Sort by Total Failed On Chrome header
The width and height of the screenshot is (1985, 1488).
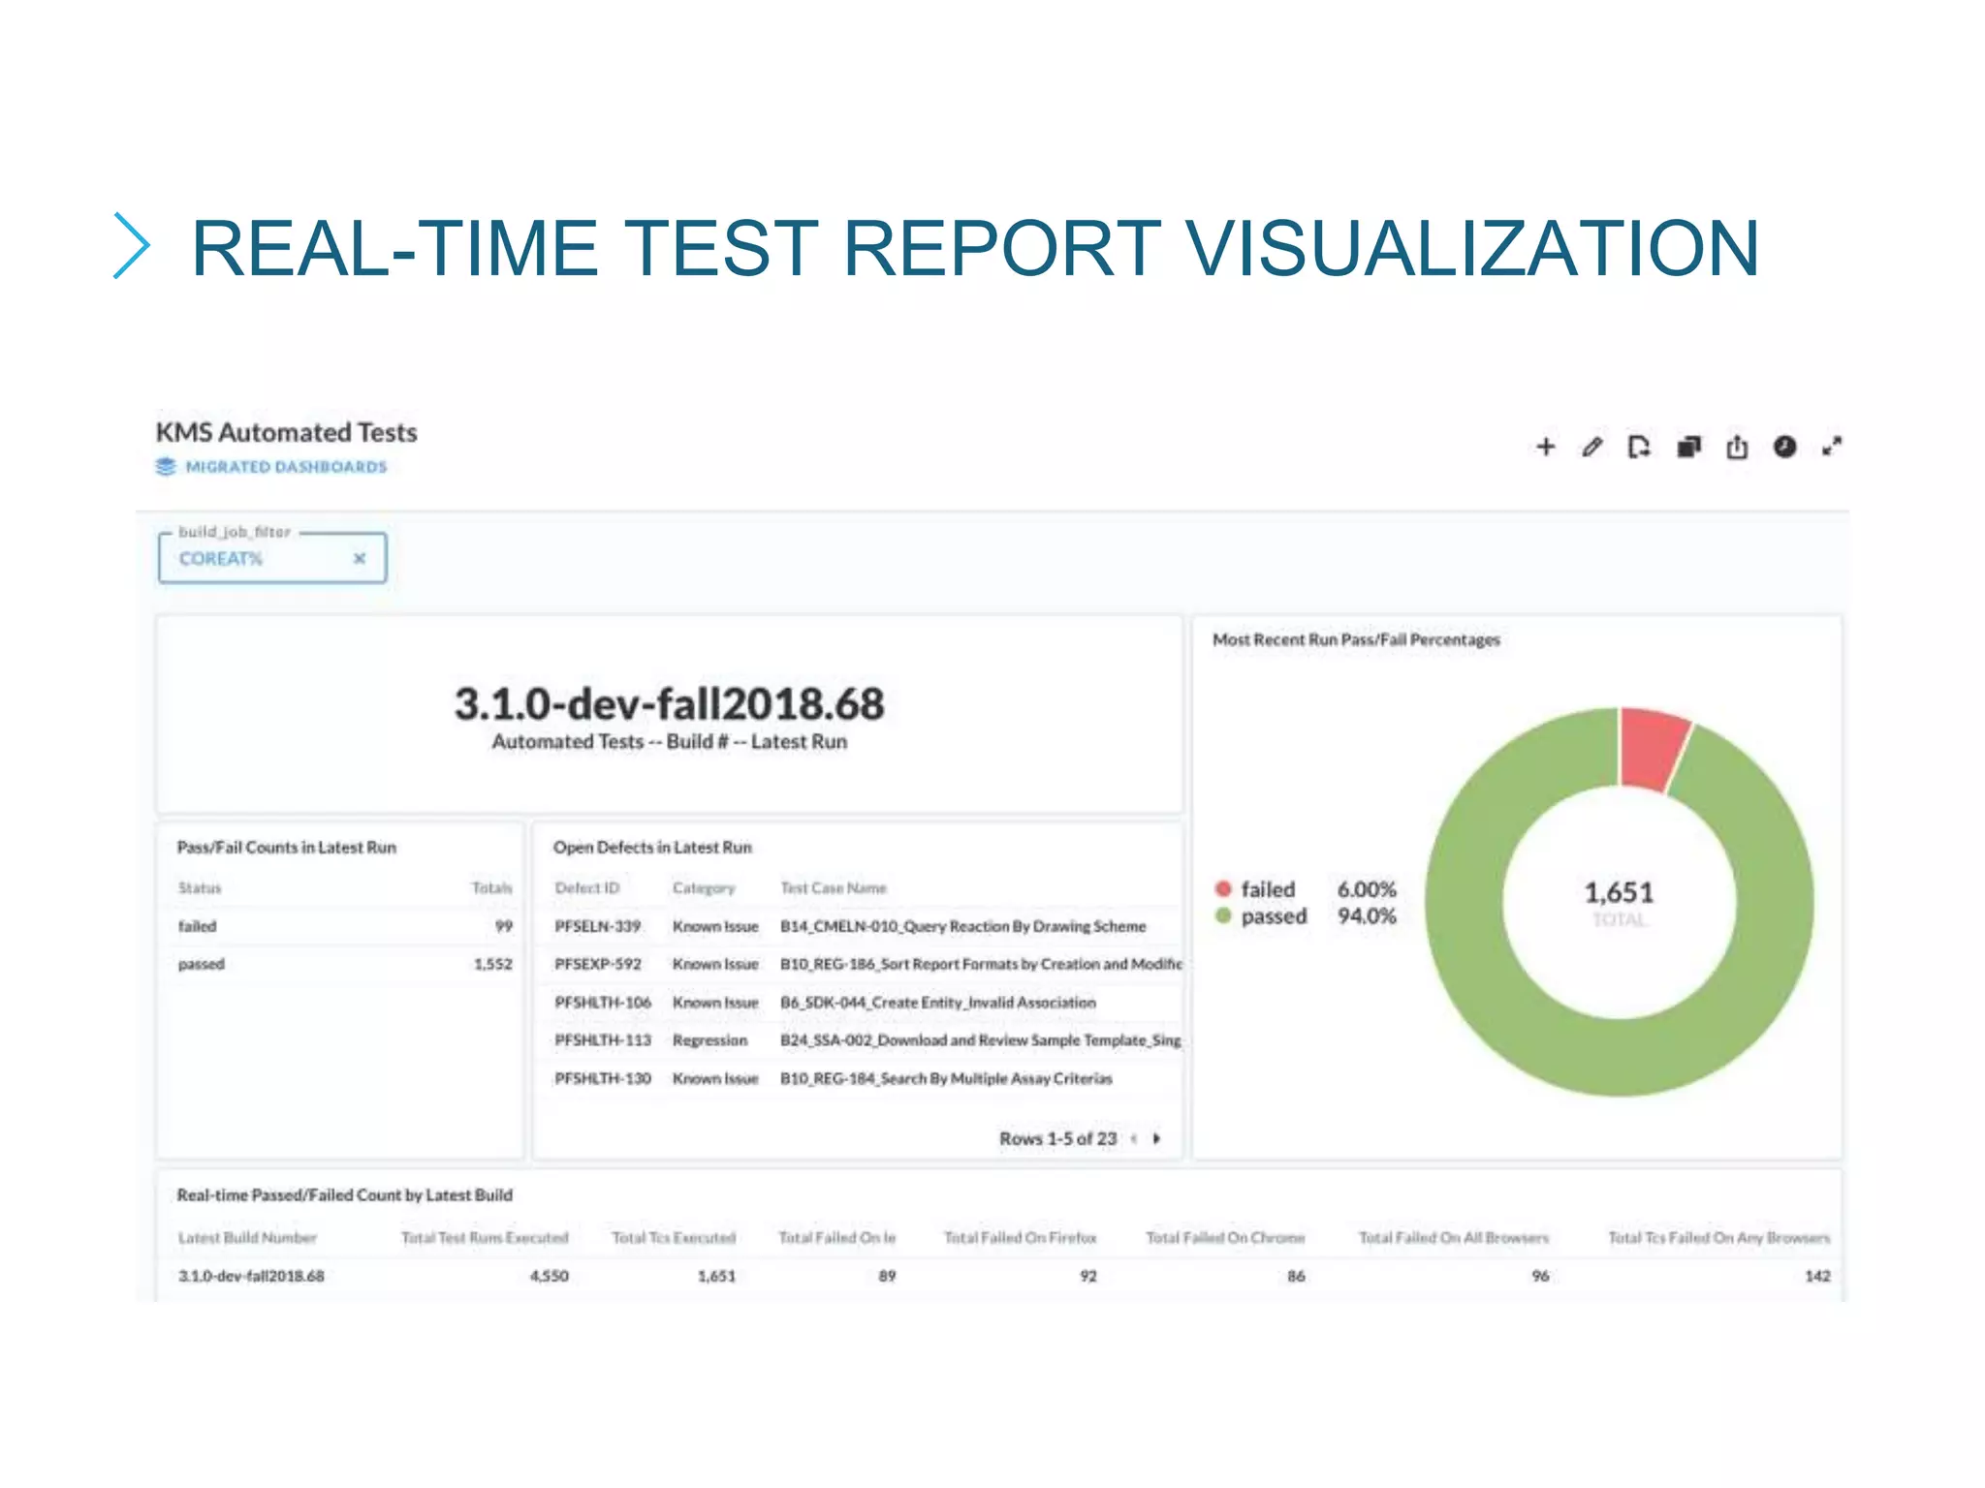1225,1238
